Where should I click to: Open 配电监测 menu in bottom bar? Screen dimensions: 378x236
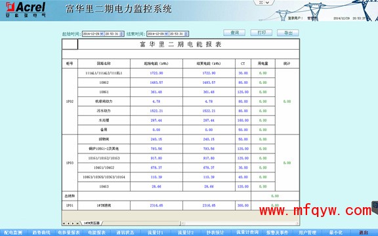pos(13,233)
